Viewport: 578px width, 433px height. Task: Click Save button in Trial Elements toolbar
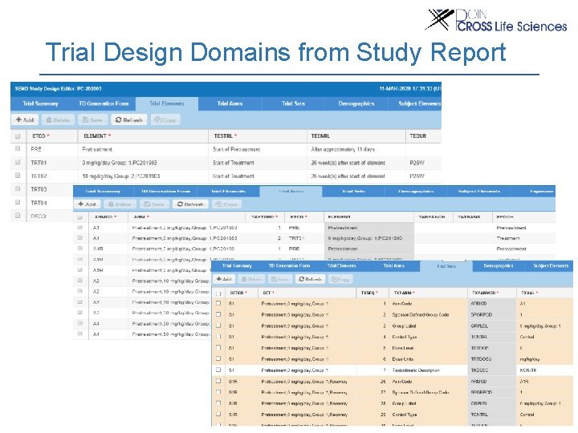point(92,119)
